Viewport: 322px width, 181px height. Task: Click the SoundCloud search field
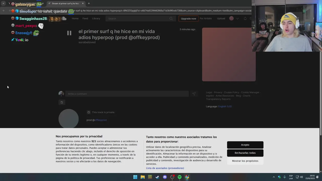point(140,19)
